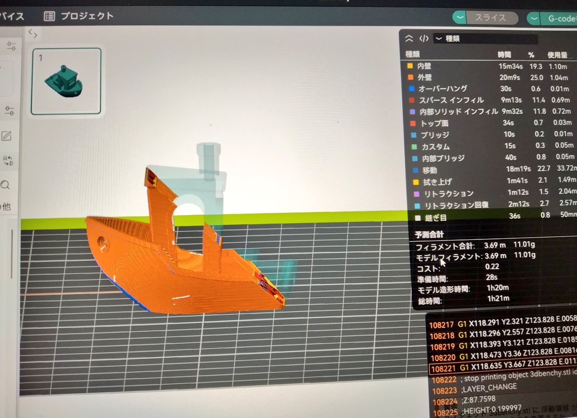Screen dimensions: 577x418
Task: Open the 種類 view-type dropdown
Action: click(486, 39)
